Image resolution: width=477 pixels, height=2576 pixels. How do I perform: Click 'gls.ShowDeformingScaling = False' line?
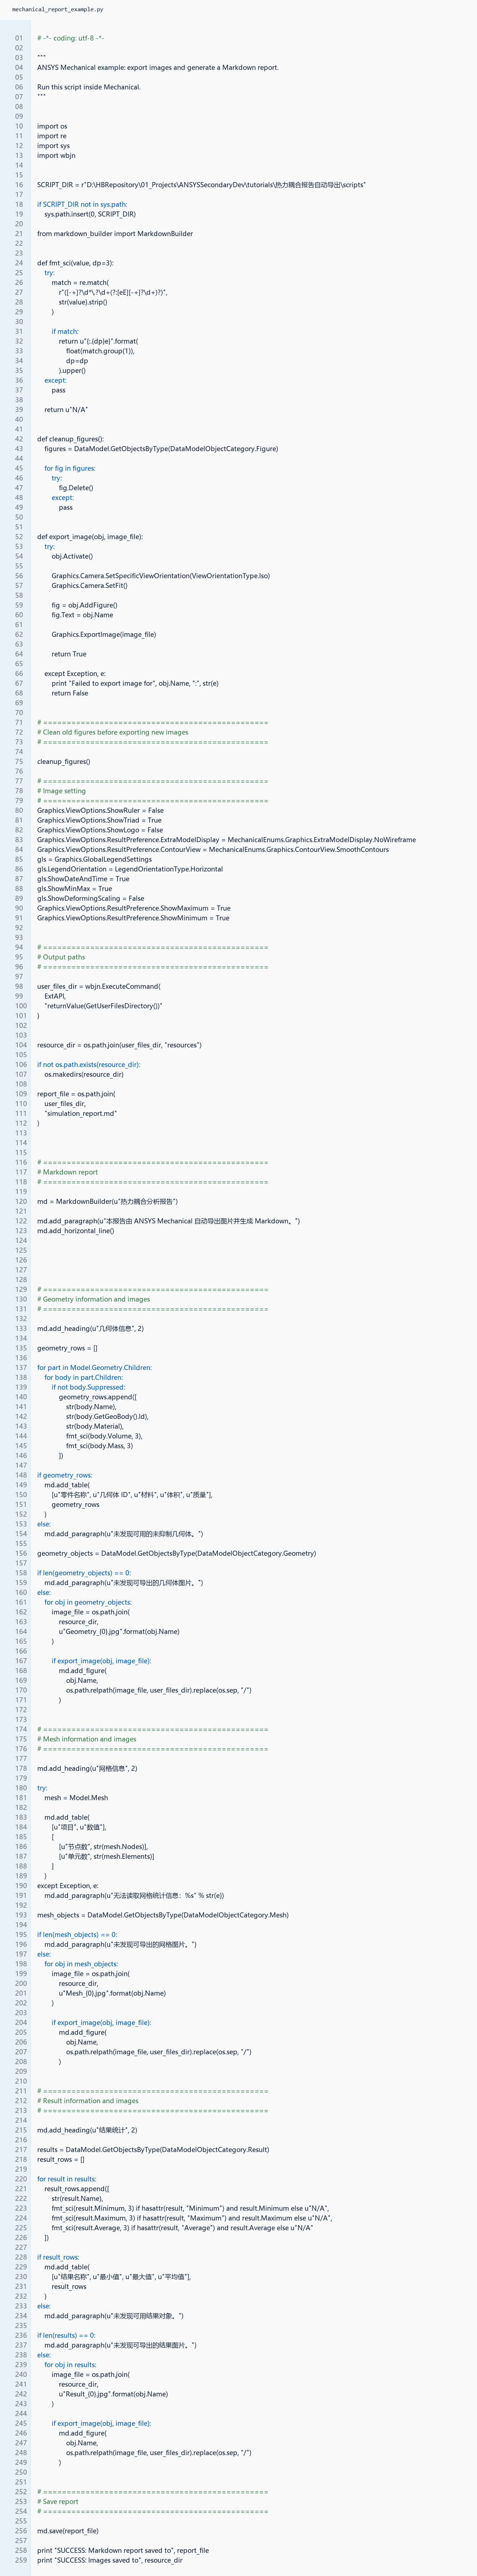pos(90,898)
